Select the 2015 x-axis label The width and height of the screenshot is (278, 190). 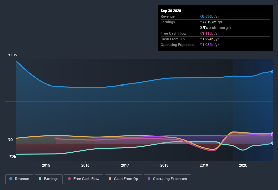coord(46,165)
